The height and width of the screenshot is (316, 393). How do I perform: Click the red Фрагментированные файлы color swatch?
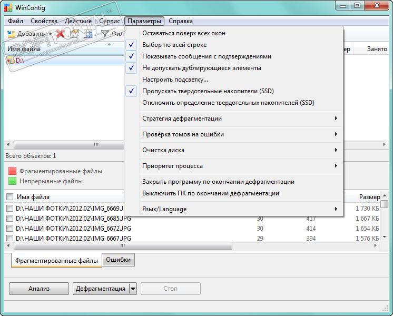pos(12,171)
